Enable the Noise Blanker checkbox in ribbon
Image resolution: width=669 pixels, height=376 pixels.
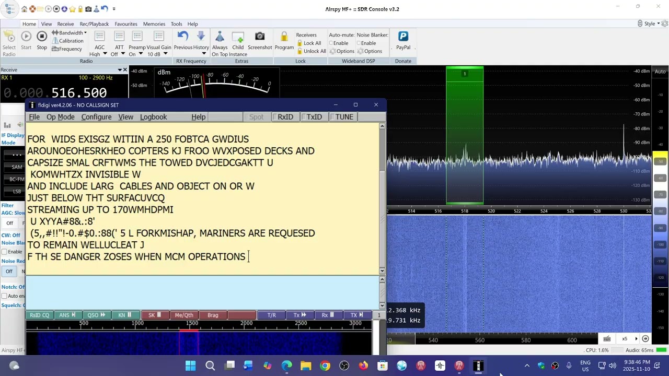[x=359, y=43]
